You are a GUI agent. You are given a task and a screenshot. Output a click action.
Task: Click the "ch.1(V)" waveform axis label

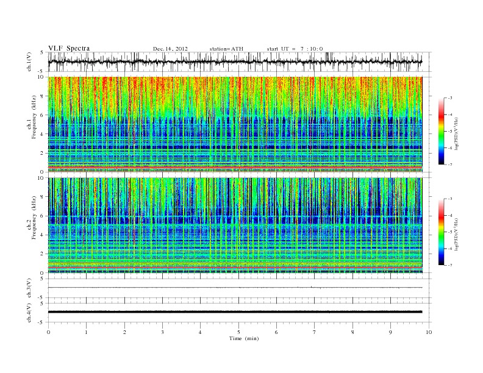[x=29, y=62]
